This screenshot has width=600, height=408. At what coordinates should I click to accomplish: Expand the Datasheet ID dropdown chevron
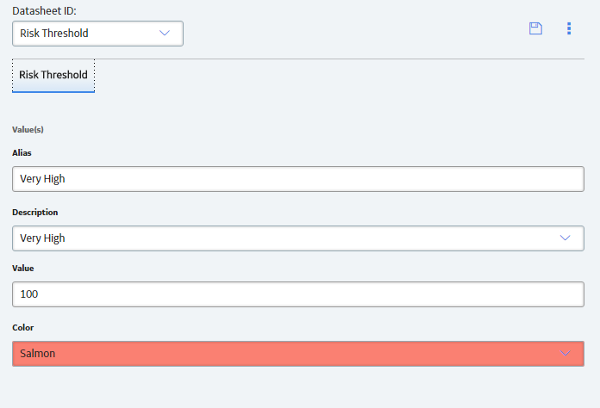tap(165, 34)
